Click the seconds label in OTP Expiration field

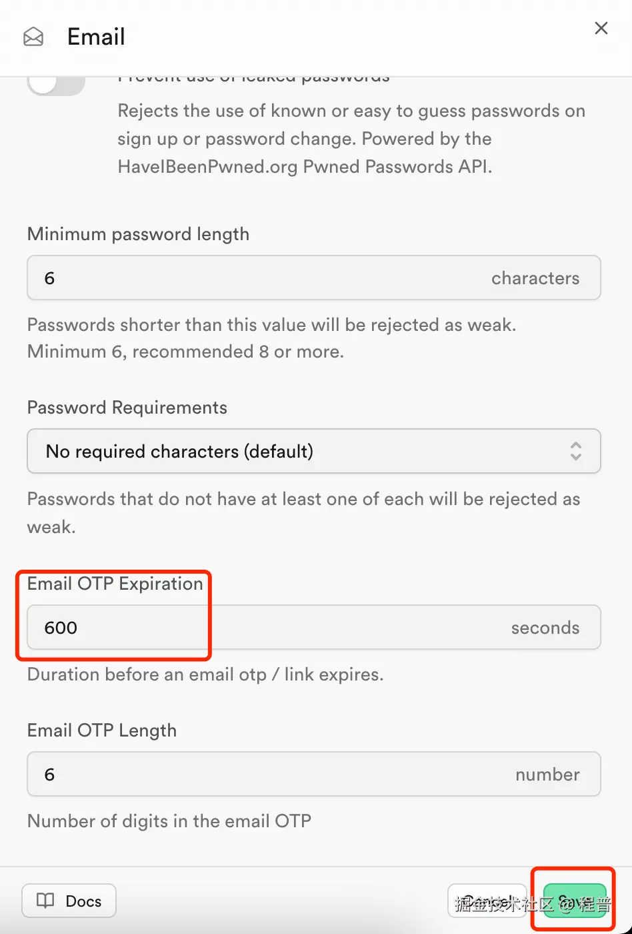pos(545,627)
